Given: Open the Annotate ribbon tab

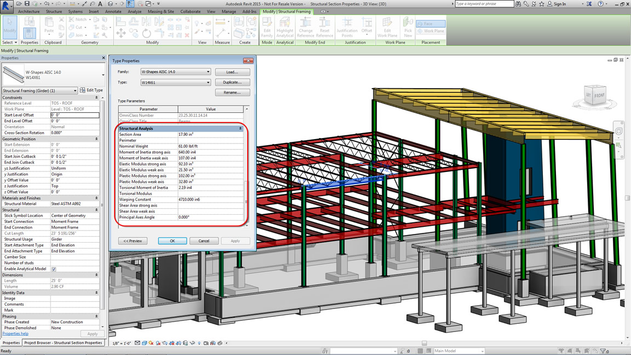Looking at the screenshot, I should tap(113, 12).
